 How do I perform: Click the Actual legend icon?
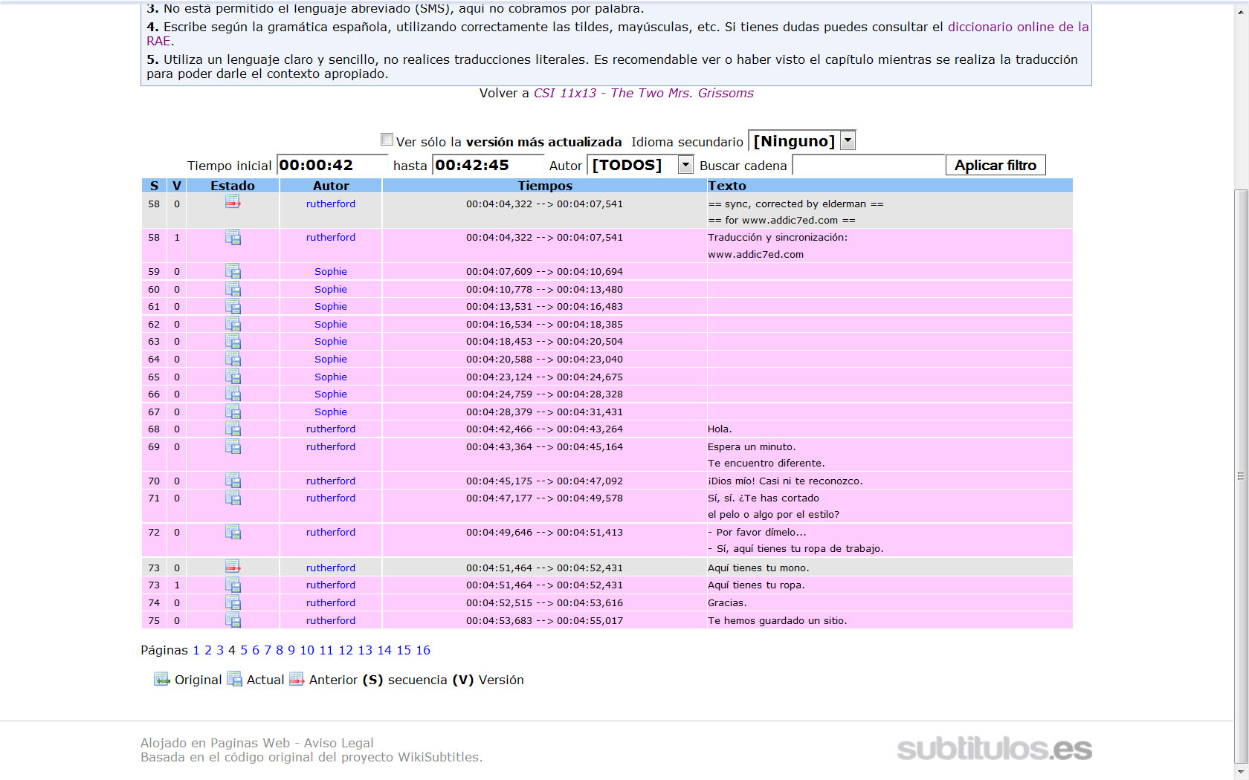pos(234,679)
